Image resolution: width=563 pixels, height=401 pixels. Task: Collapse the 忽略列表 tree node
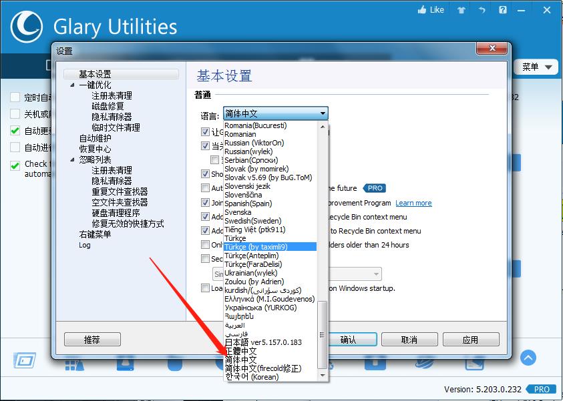(73, 159)
